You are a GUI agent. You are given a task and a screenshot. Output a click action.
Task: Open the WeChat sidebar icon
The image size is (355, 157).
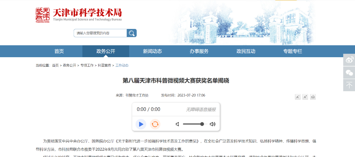(x=349, y=73)
